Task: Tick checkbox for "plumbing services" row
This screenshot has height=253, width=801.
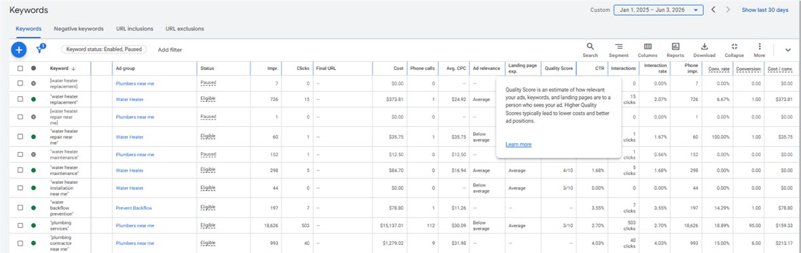Action: pos(20,225)
